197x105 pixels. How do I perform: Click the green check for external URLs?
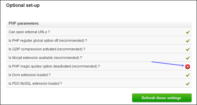click(188, 32)
